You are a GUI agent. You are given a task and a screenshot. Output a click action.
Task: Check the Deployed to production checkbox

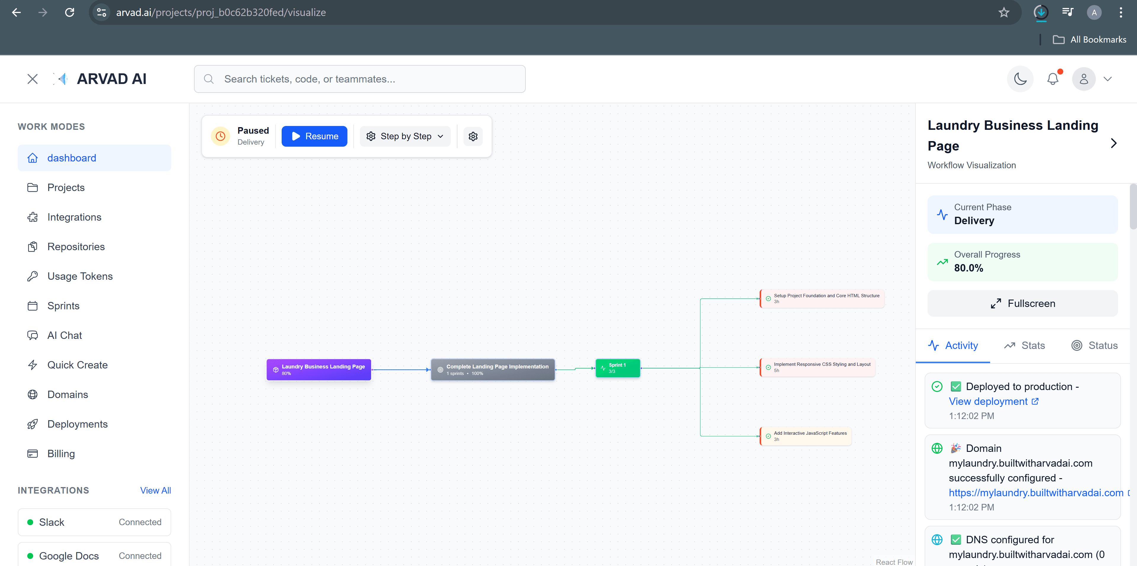coord(956,386)
